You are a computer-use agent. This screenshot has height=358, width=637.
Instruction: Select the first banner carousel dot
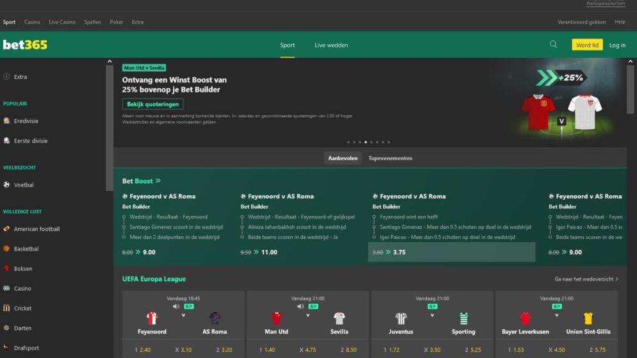click(x=348, y=142)
